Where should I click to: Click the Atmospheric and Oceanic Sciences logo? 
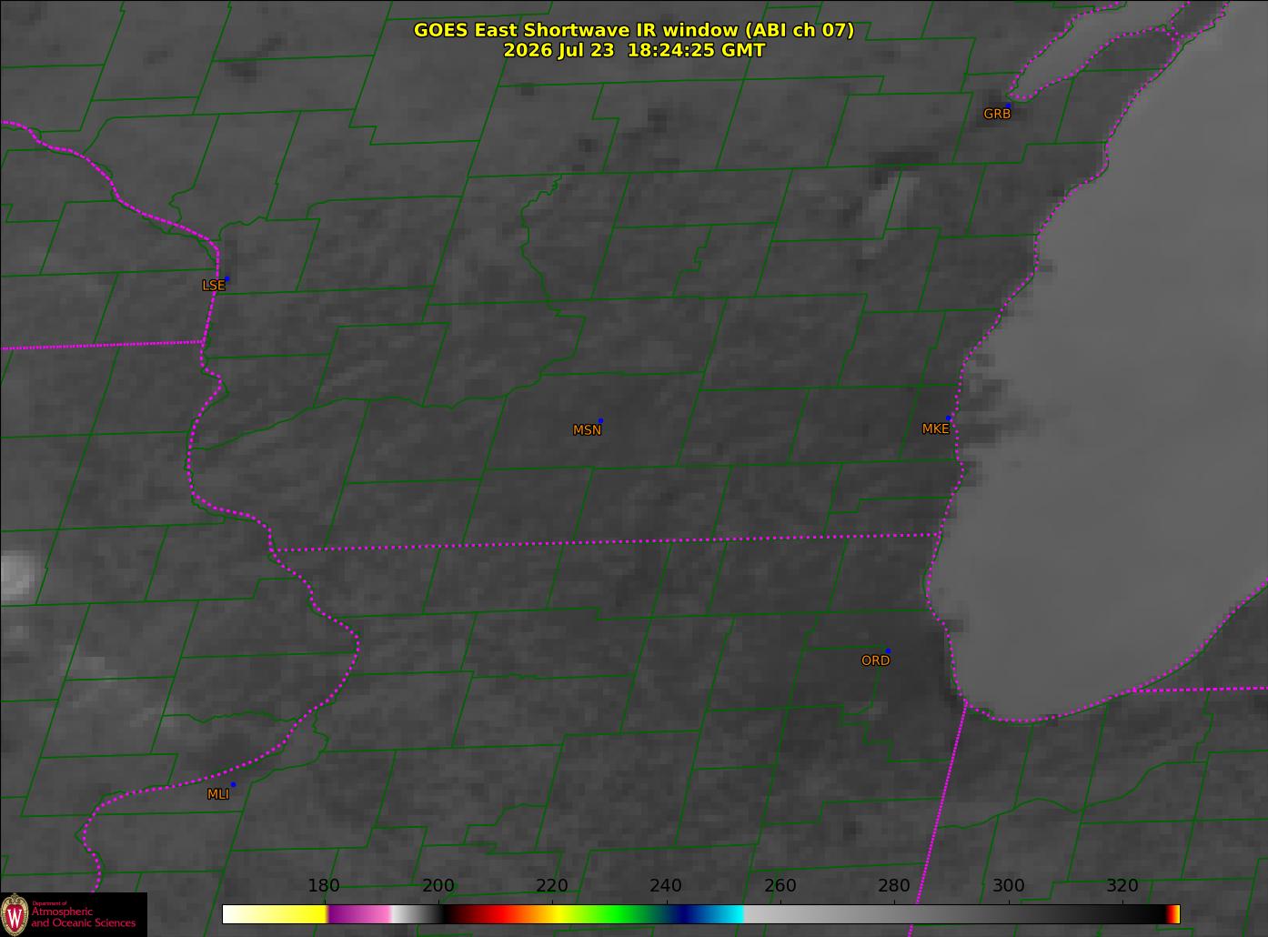pos(73,914)
